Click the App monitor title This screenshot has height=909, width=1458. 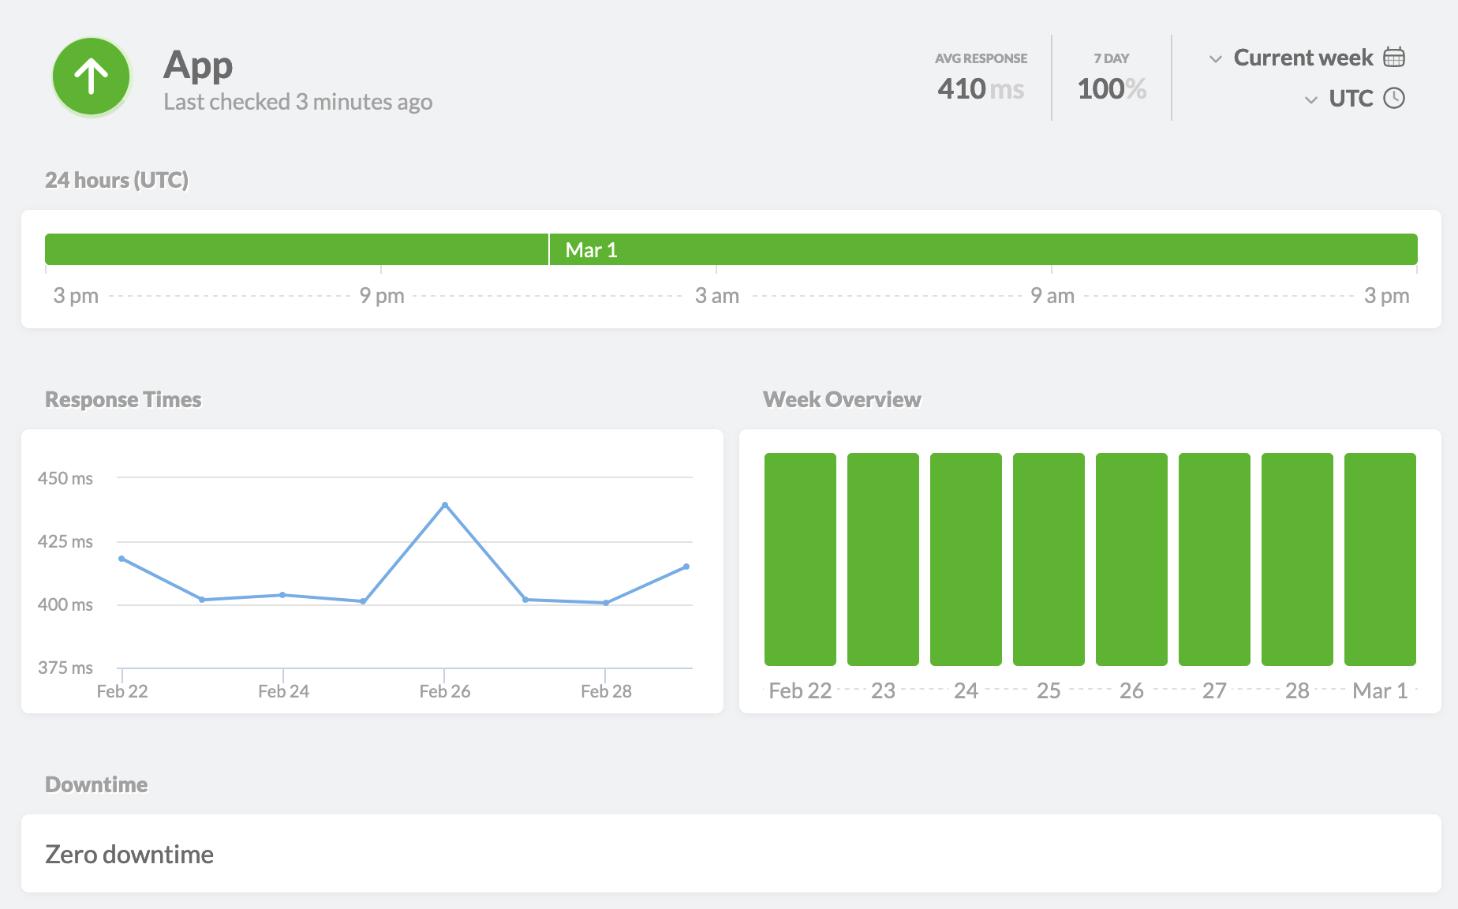(198, 65)
